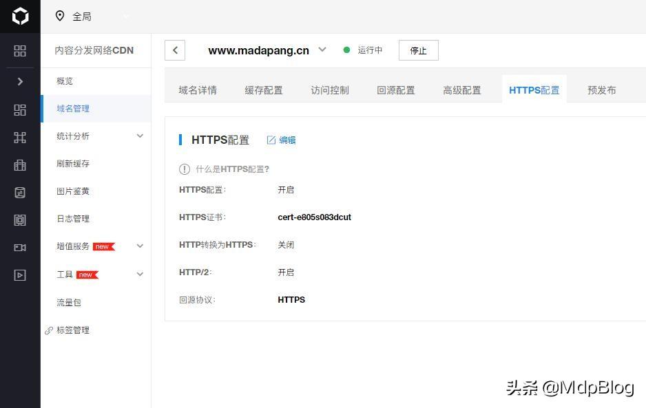Expand the 增值服务 submenu chevron
646x408 pixels.
click(140, 246)
